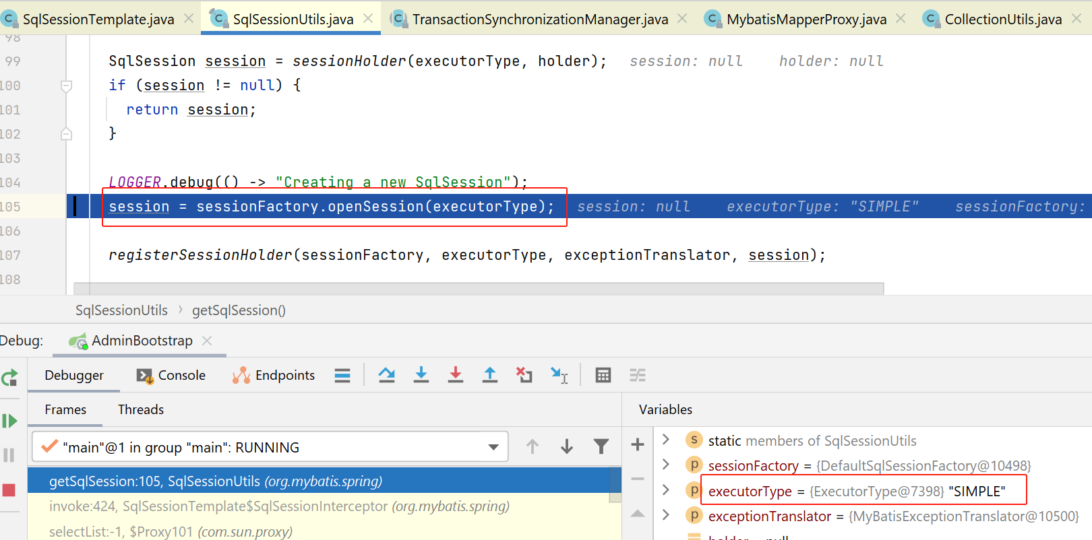Viewport: 1092px width, 540px height.
Task: Click the Step Out debugger icon
Action: (x=490, y=375)
